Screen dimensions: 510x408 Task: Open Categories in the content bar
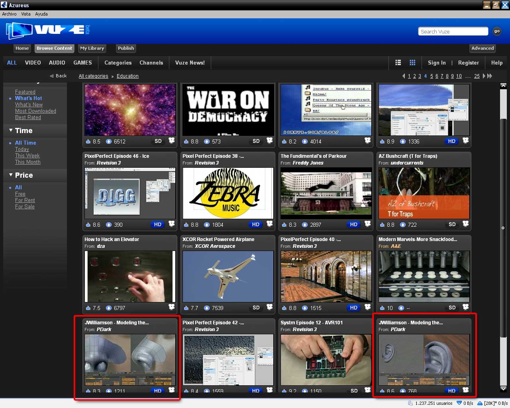coord(118,63)
